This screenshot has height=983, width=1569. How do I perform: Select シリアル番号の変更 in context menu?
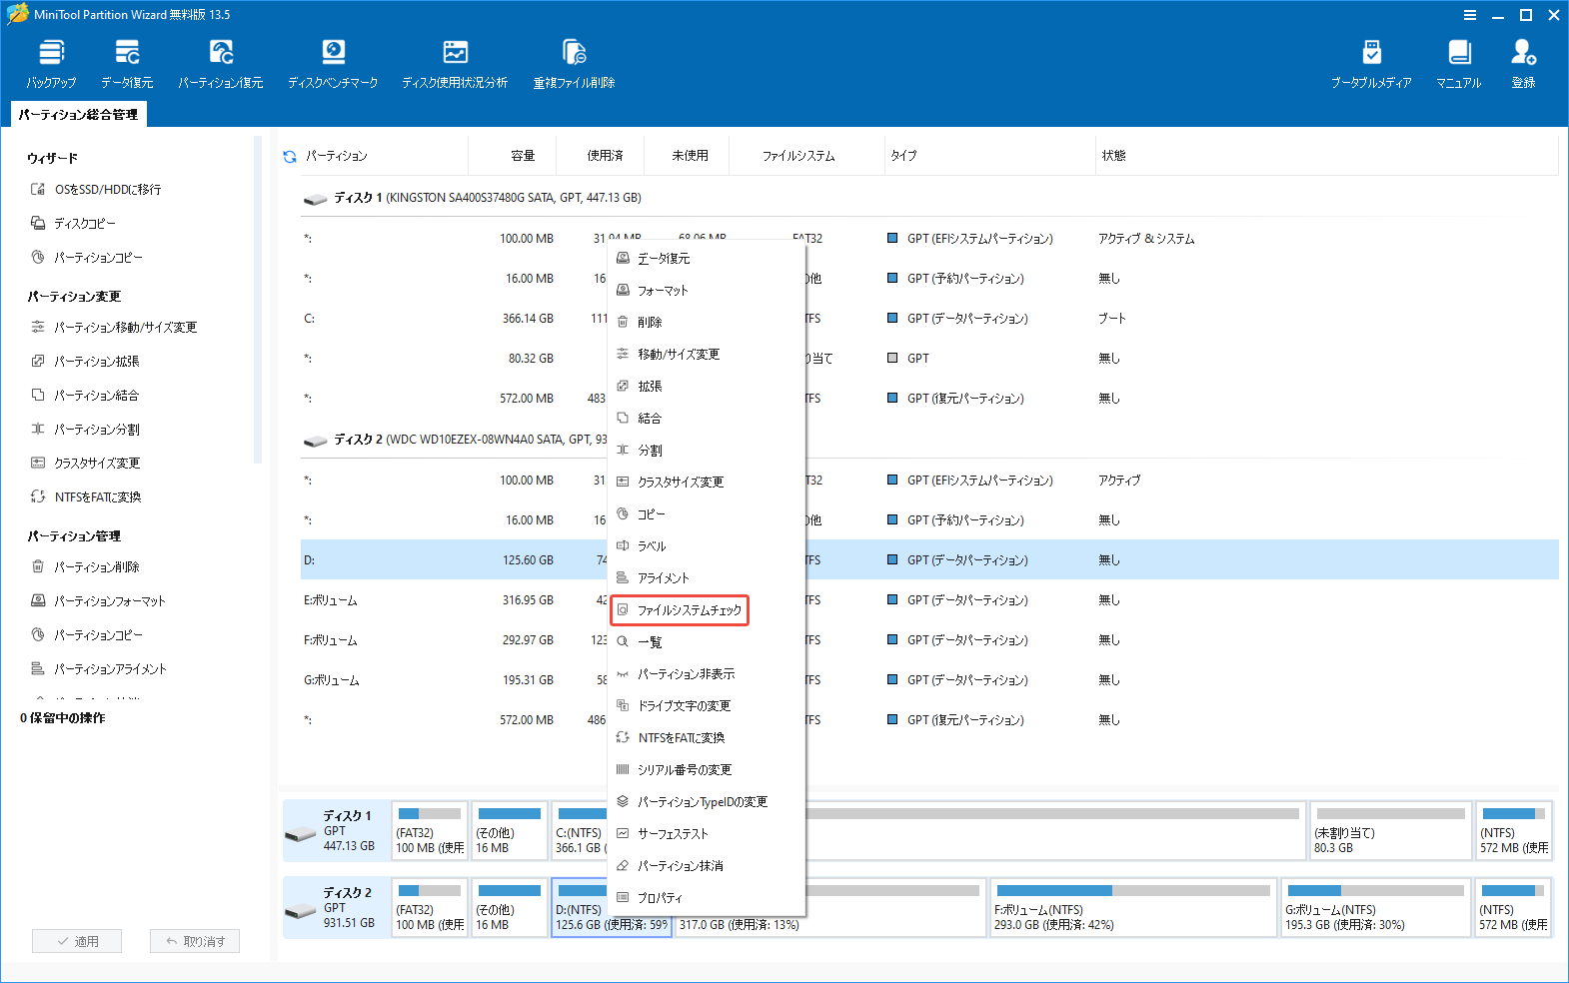pyautogui.click(x=707, y=769)
